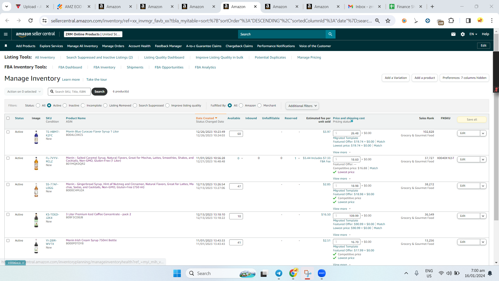Click the Amazon Seller Central logo
This screenshot has height=281, width=499.
coord(35,34)
